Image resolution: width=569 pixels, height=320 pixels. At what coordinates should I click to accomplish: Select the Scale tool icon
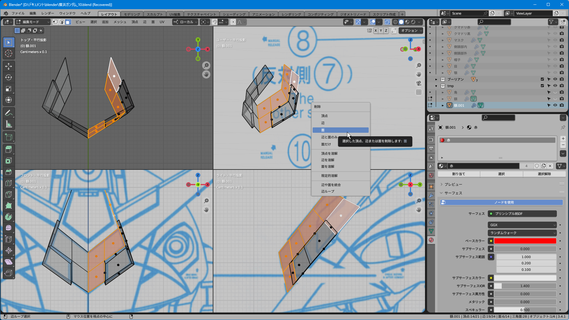click(x=9, y=89)
